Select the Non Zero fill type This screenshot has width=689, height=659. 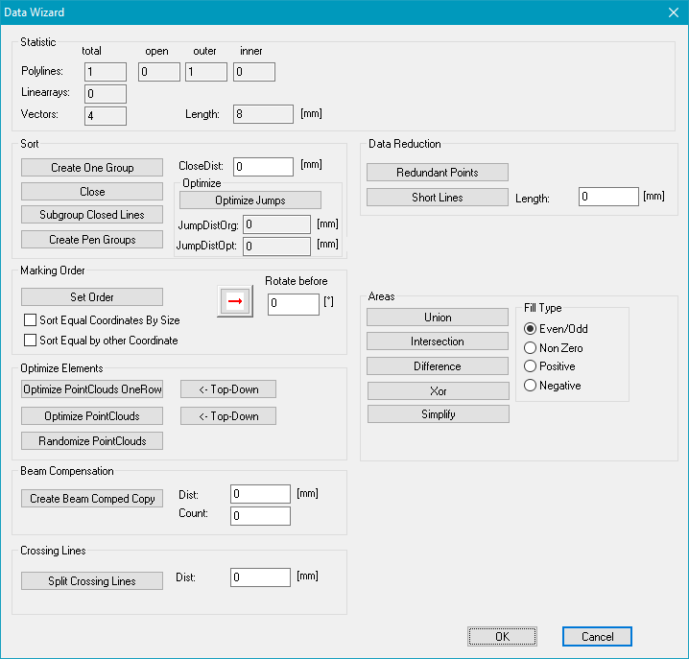530,348
